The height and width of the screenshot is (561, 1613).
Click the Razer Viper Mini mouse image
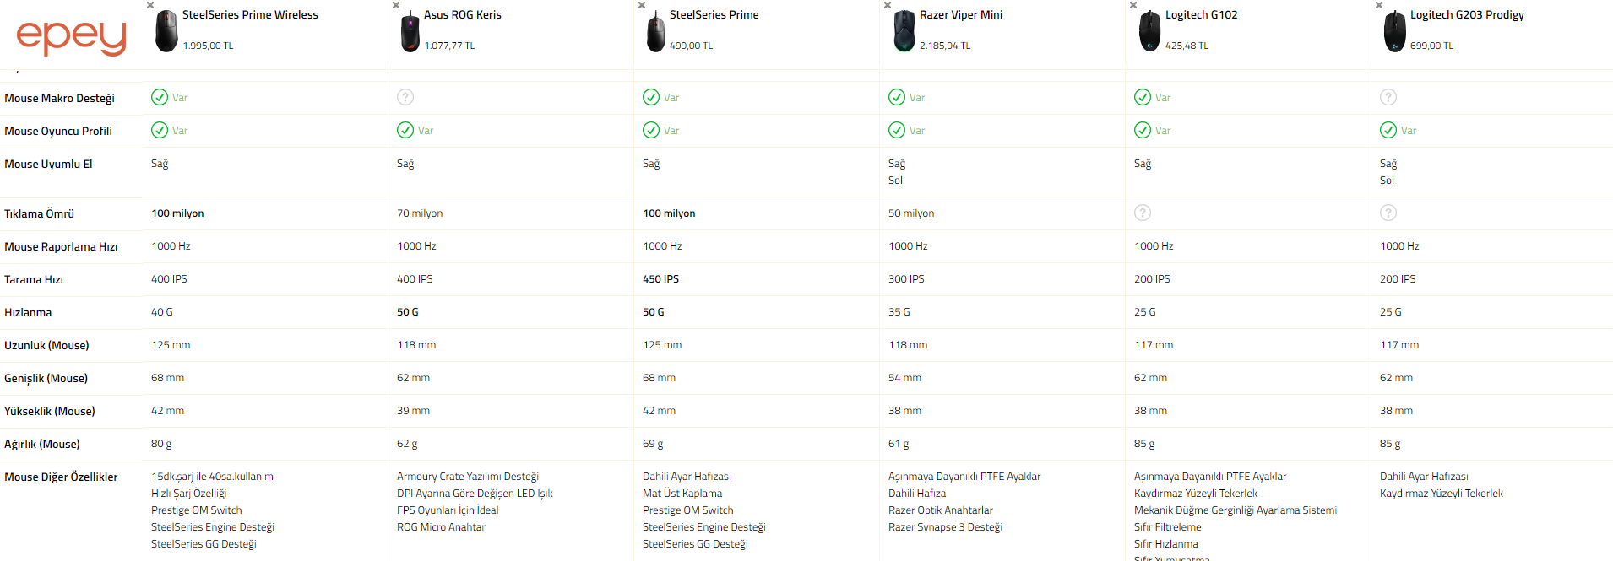[904, 31]
